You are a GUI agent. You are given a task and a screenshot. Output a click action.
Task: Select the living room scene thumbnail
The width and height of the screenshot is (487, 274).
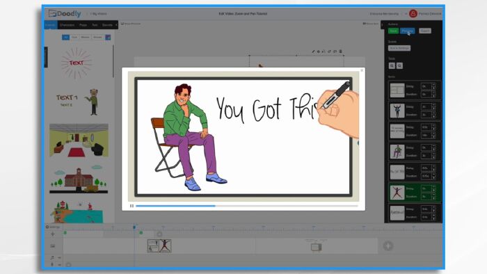tap(79, 140)
